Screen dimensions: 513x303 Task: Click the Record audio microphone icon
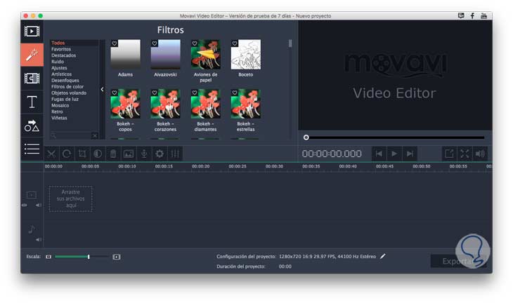(x=144, y=154)
